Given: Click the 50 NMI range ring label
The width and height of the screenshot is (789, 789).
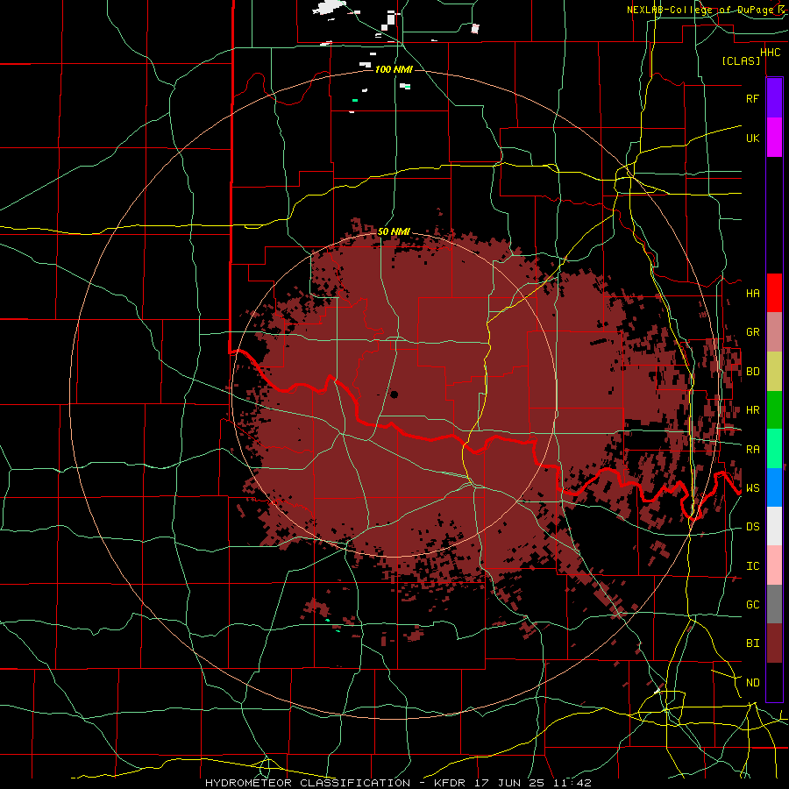Looking at the screenshot, I should pyautogui.click(x=394, y=231).
